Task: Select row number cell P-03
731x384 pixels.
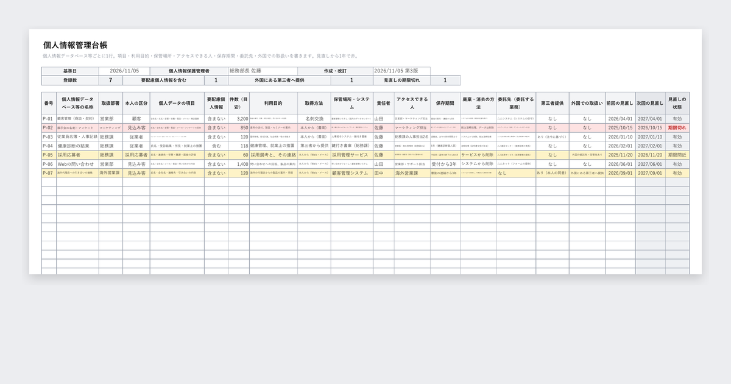Action: point(49,137)
